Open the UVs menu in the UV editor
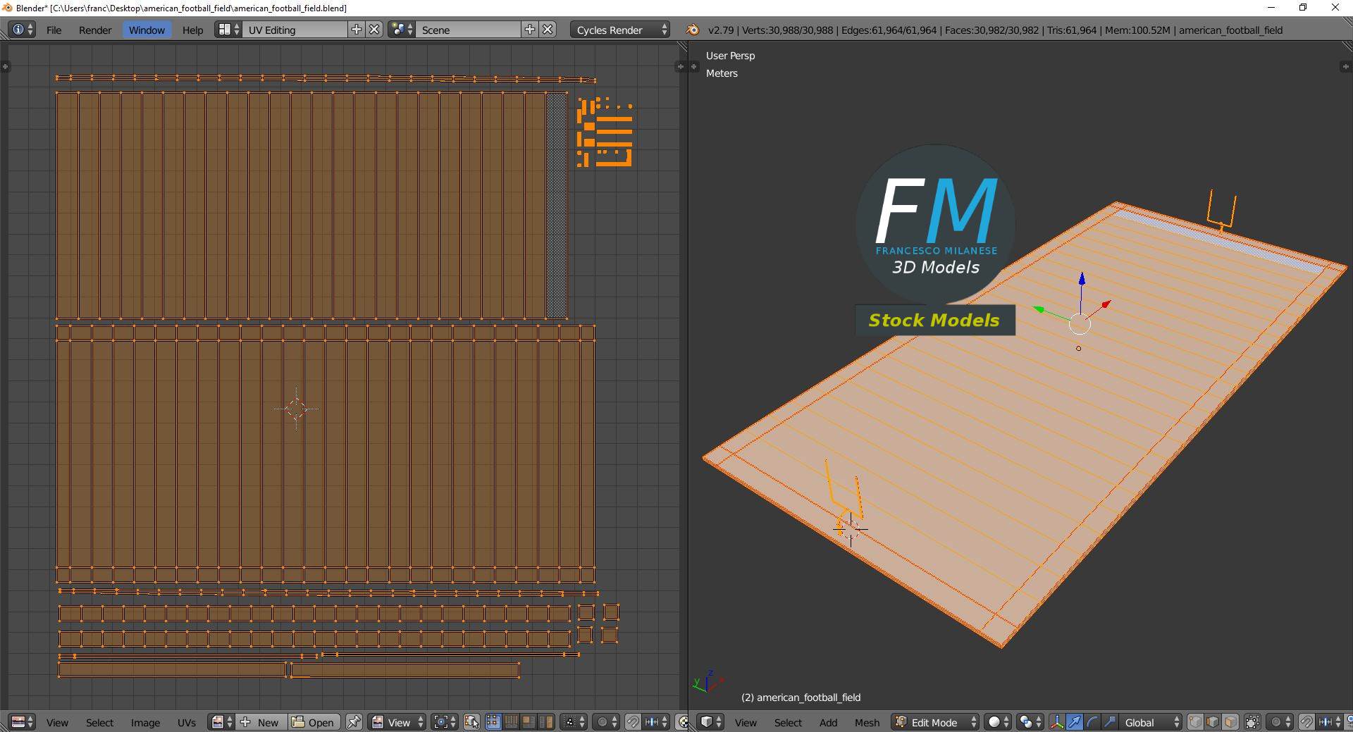Screen dimensions: 1353x732 point(186,722)
